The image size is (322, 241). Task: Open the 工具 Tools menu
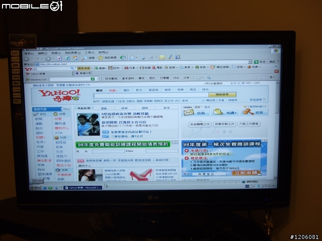coord(90,53)
